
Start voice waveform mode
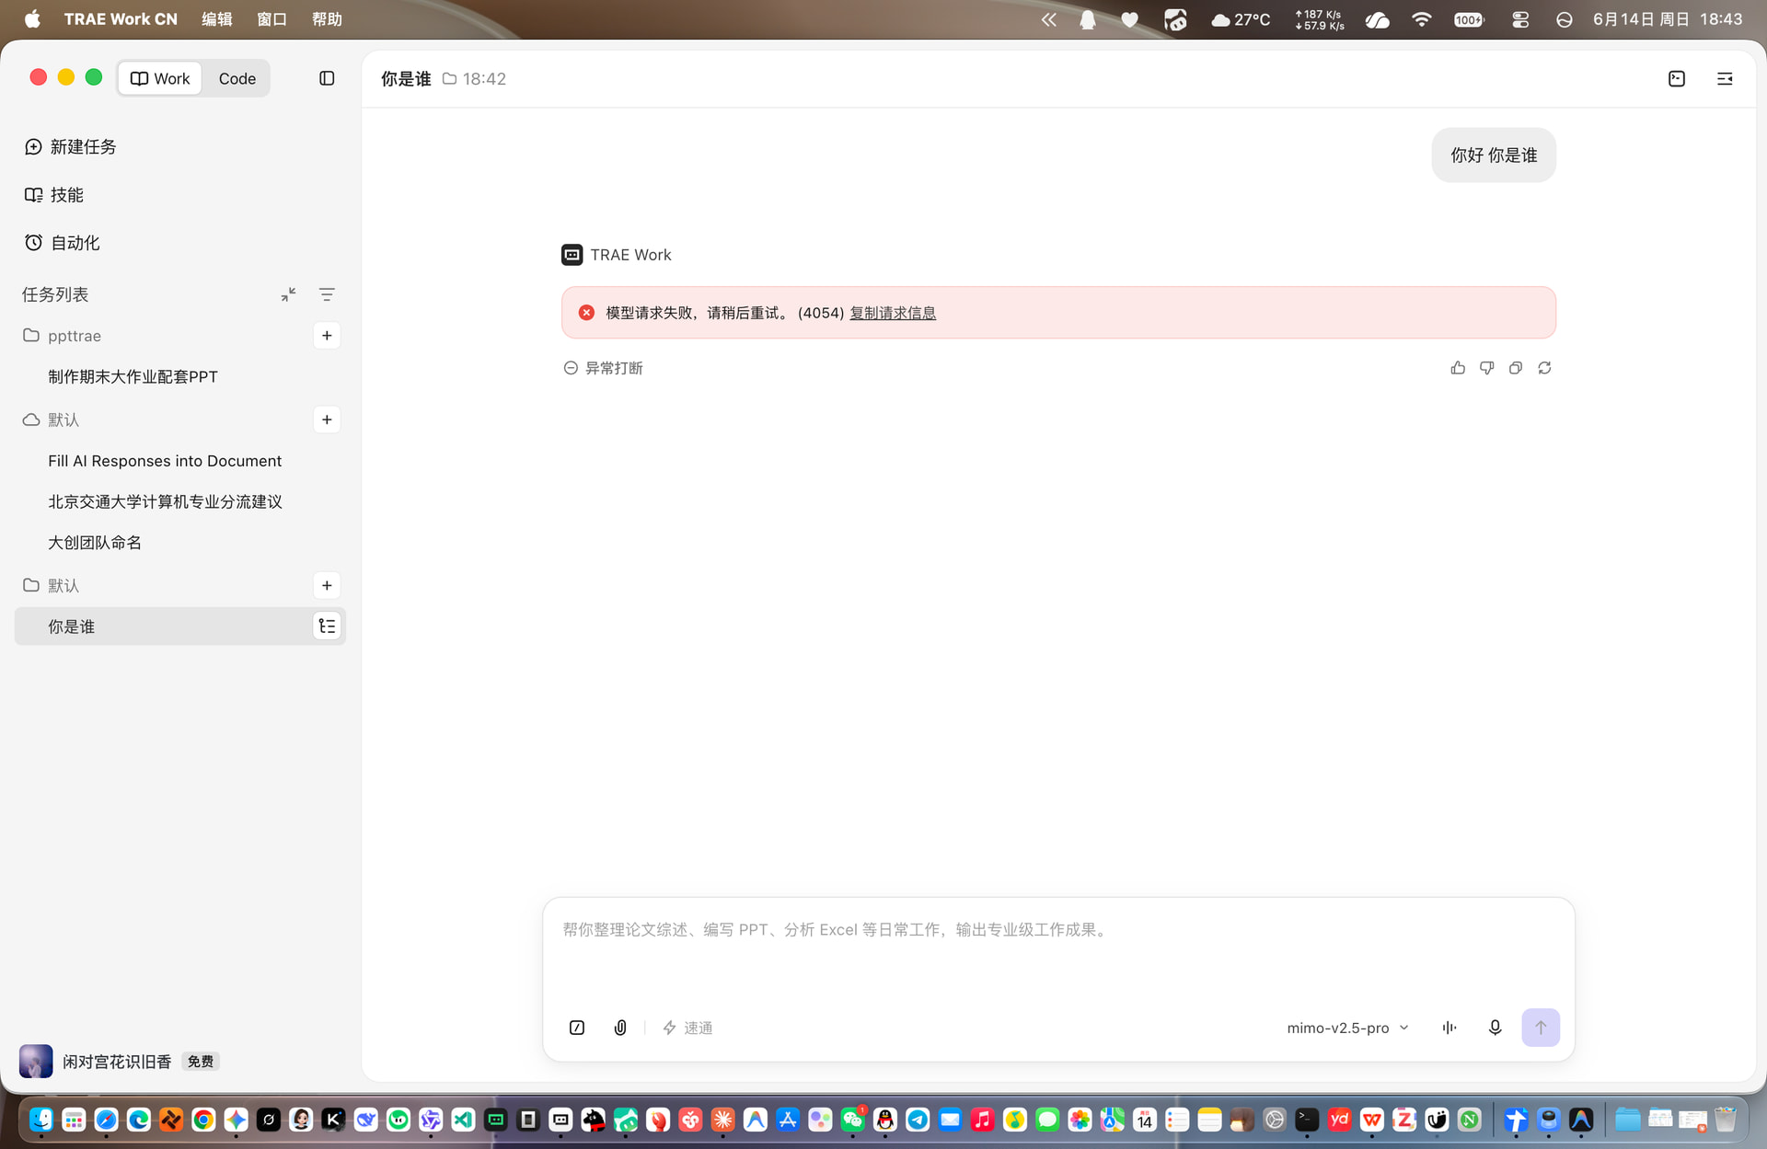point(1449,1028)
